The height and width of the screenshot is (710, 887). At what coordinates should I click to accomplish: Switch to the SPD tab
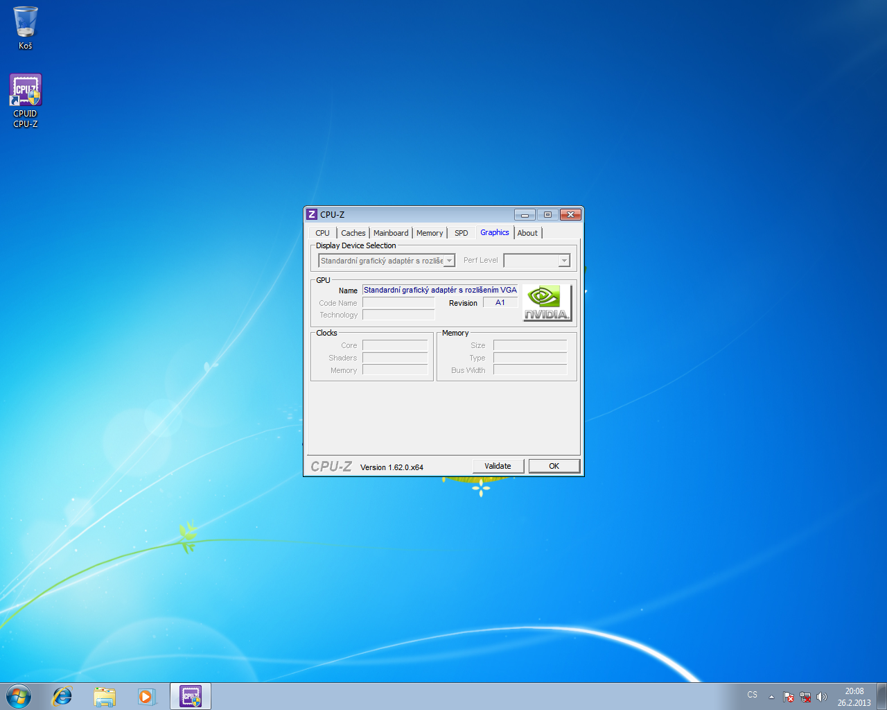click(461, 233)
